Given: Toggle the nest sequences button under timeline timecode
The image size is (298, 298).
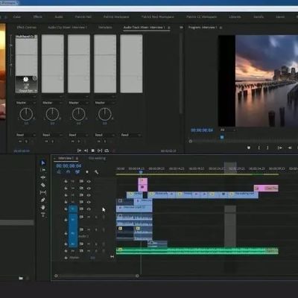Looking at the screenshot, I should point(59,172).
